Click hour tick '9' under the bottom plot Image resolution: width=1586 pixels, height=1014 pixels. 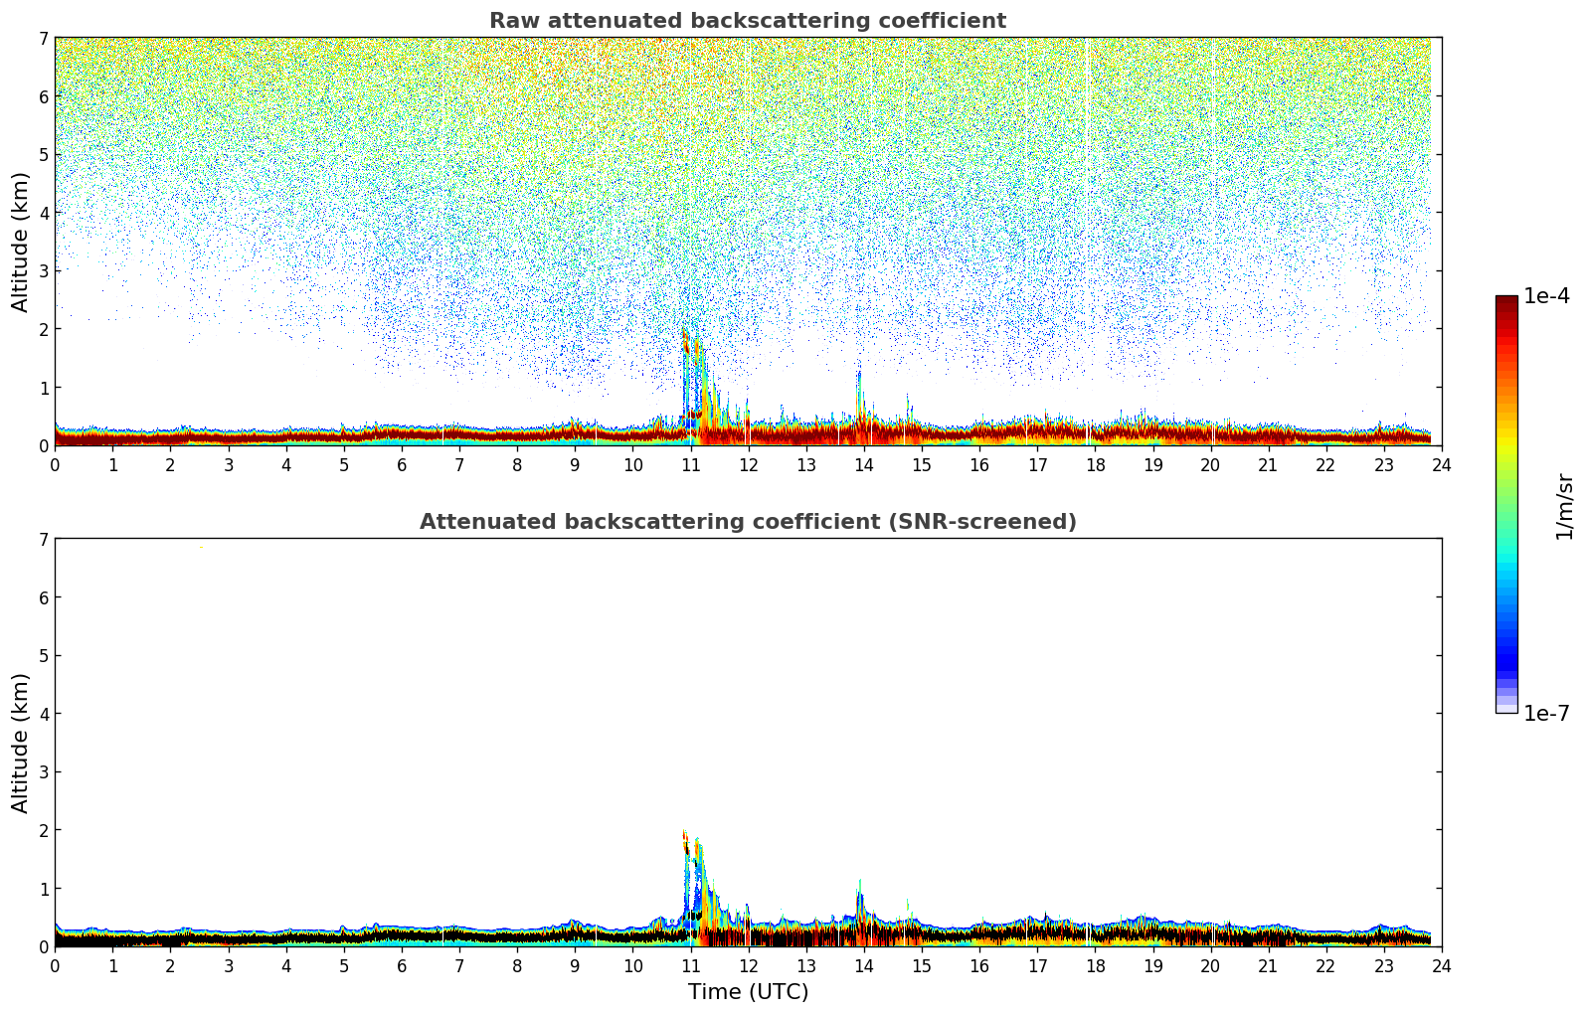click(x=575, y=965)
